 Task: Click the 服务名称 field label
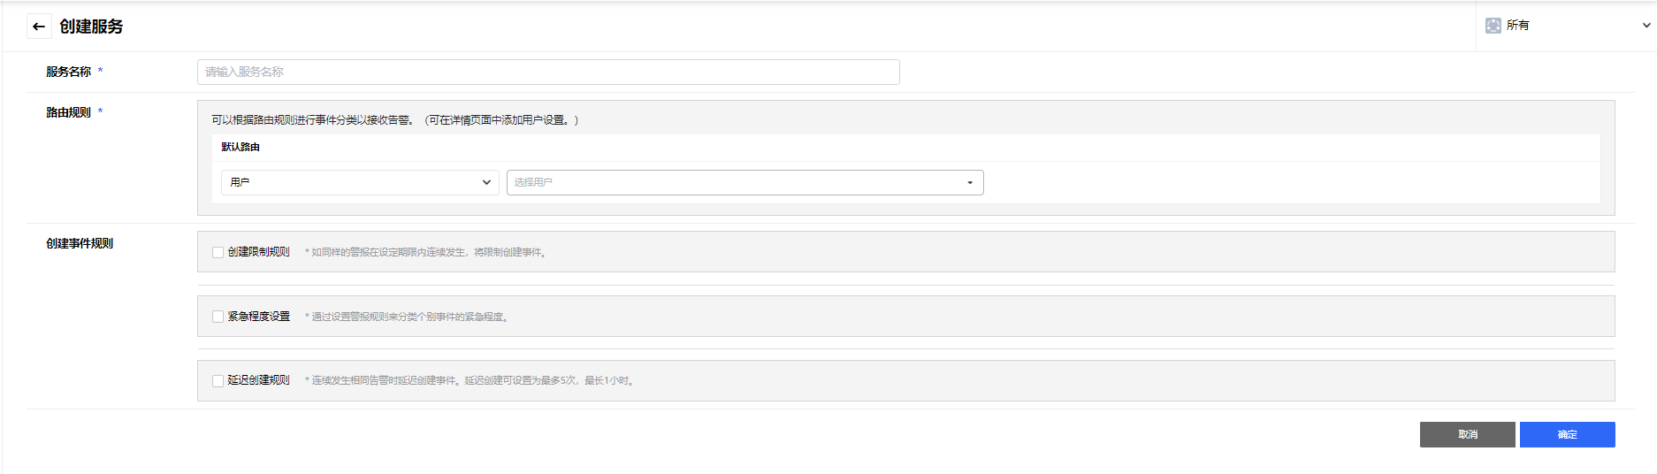(69, 73)
